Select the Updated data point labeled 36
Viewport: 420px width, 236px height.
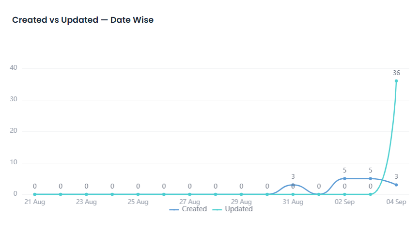click(x=396, y=81)
